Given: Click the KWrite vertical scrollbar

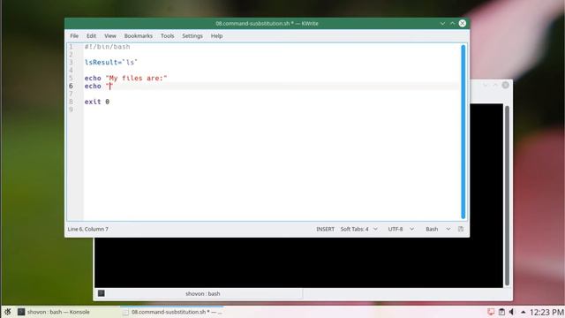Looking at the screenshot, I should [x=463, y=132].
